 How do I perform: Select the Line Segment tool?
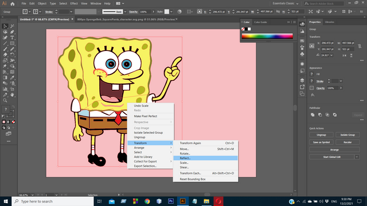coord(5,43)
